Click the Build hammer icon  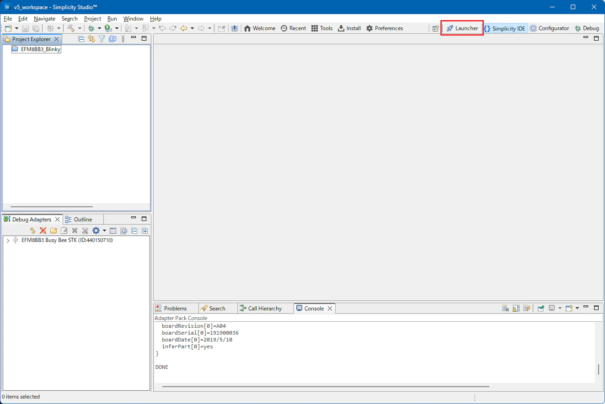[x=71, y=28]
